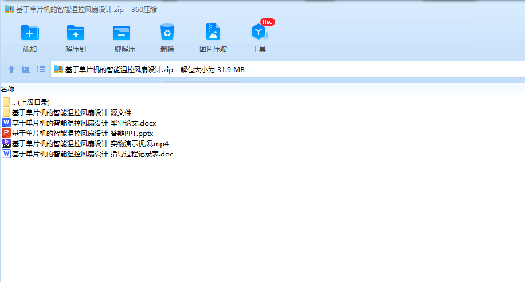
Task: Switch to list view icon
Action: [41, 69]
